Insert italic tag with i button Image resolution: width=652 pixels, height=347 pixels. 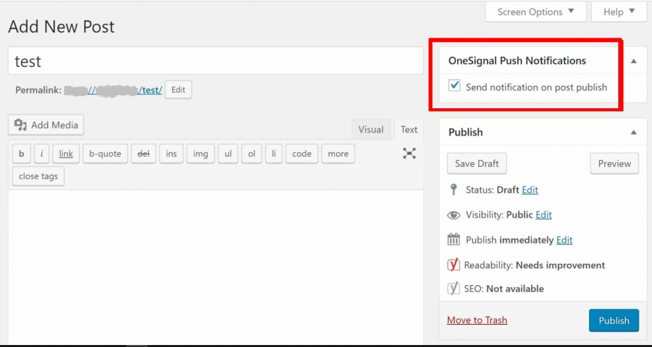pos(42,153)
